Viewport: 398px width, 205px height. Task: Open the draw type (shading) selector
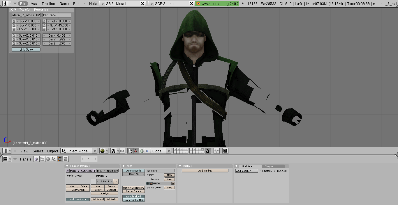click(x=103, y=151)
